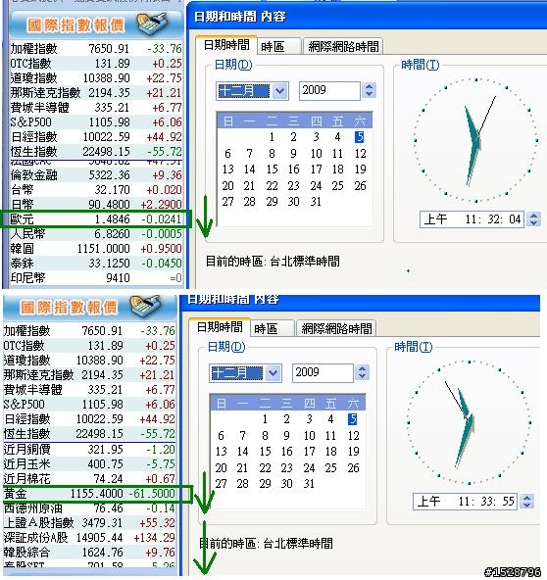Click the 台幣 32.170 row

click(96, 190)
